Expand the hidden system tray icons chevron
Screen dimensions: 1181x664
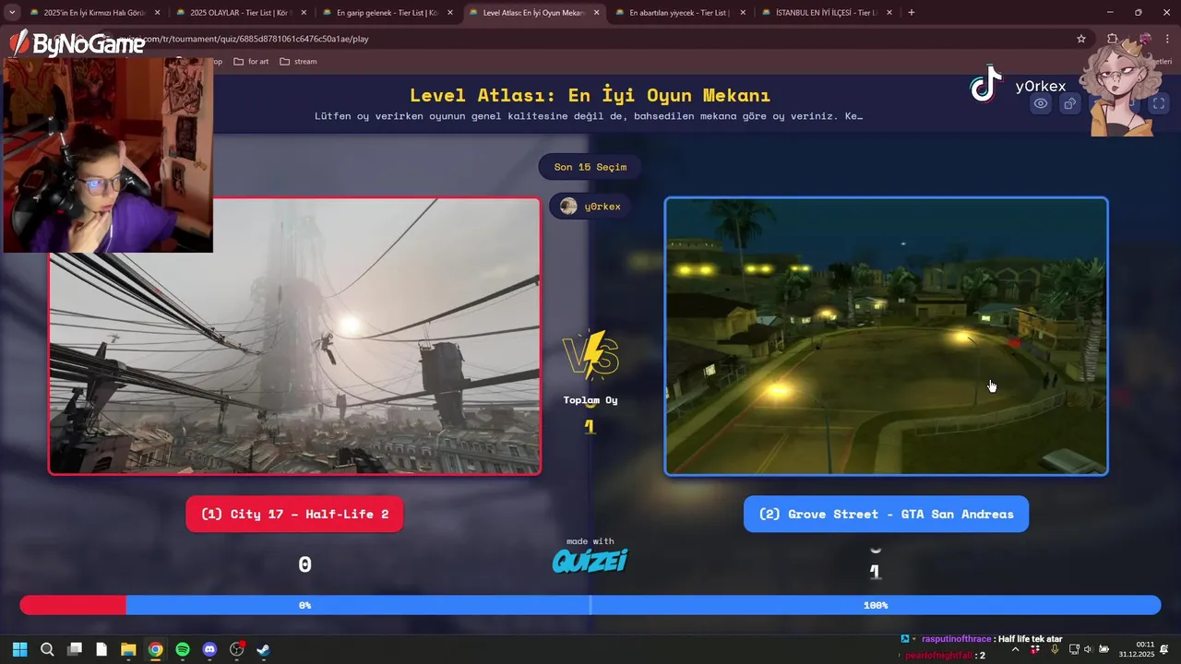click(1015, 649)
